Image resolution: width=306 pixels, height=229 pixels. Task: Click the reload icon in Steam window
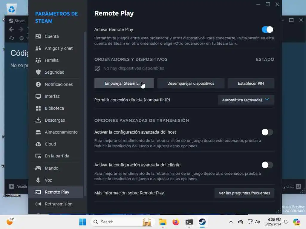12,38
